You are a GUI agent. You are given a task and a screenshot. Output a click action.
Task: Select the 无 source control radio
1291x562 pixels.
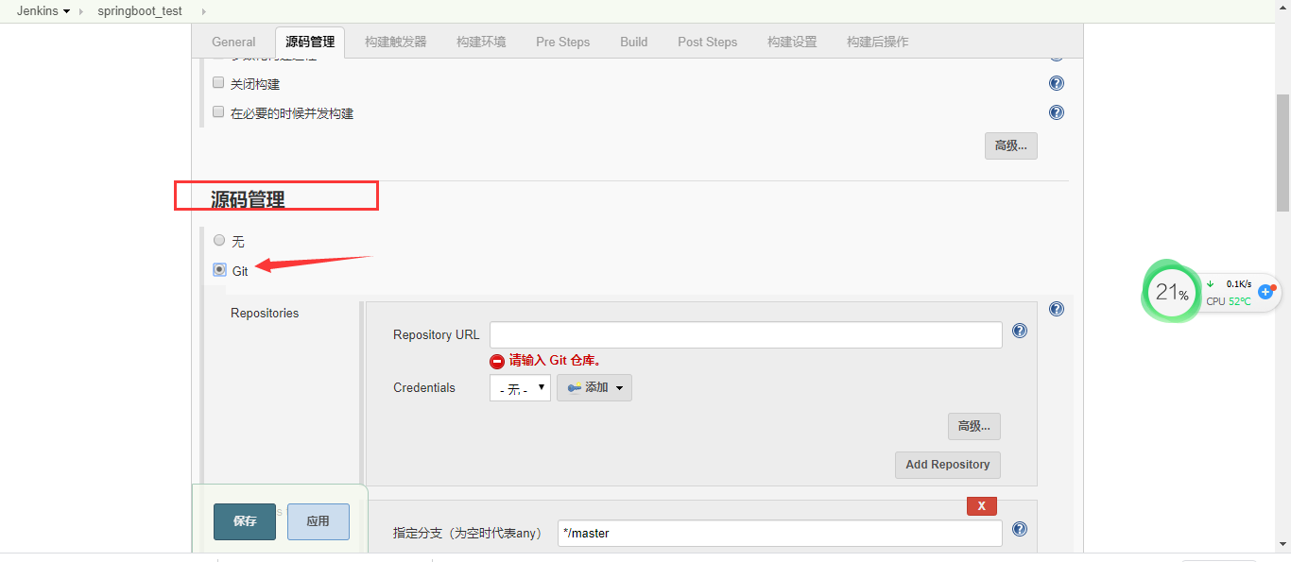click(x=219, y=240)
